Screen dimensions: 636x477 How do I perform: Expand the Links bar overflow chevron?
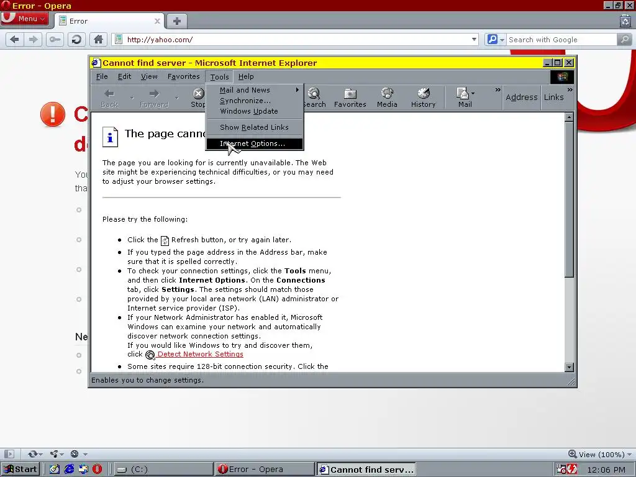570,90
